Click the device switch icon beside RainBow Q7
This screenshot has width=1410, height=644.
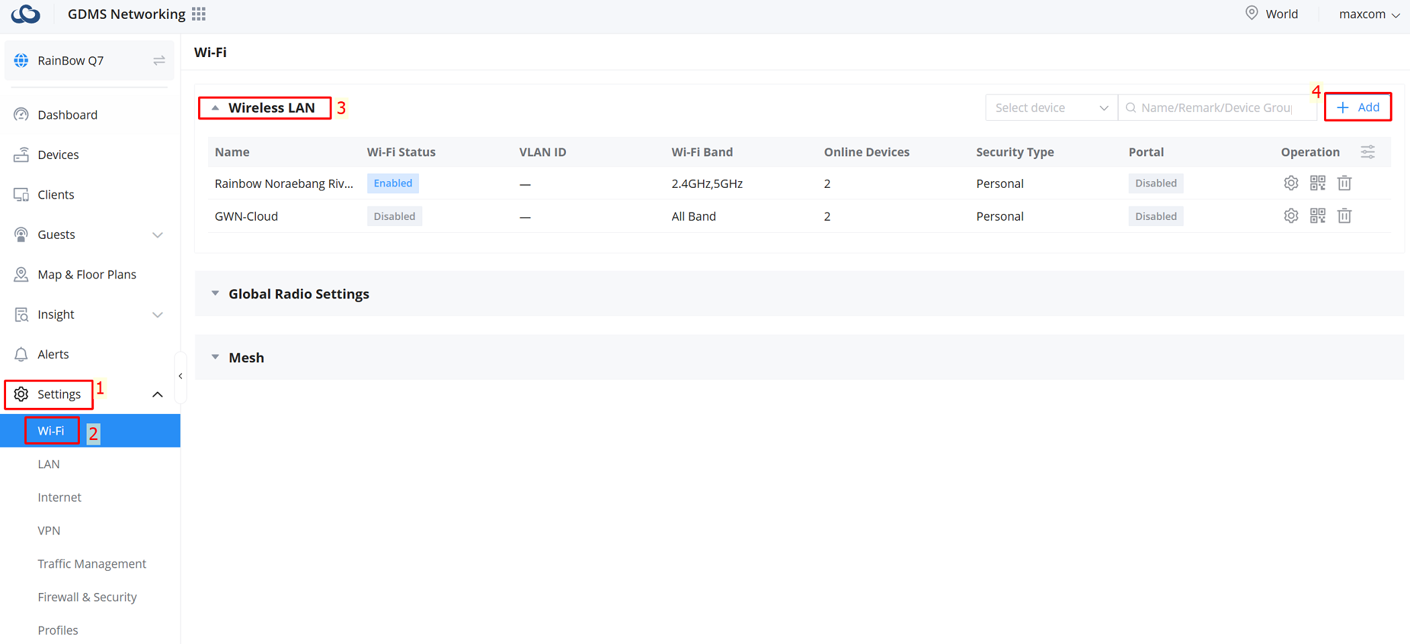tap(159, 60)
